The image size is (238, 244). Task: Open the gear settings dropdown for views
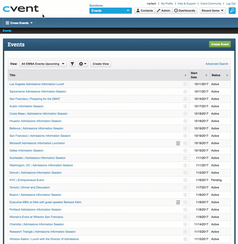point(83,64)
